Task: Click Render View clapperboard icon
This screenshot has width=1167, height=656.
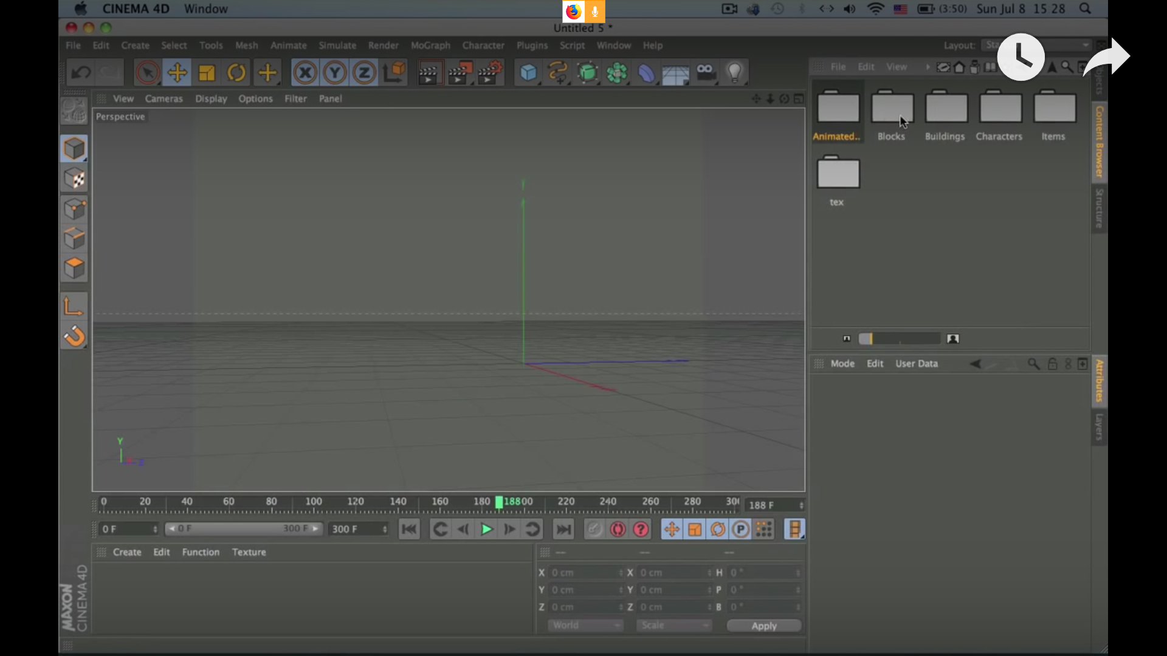Action: [x=429, y=73]
